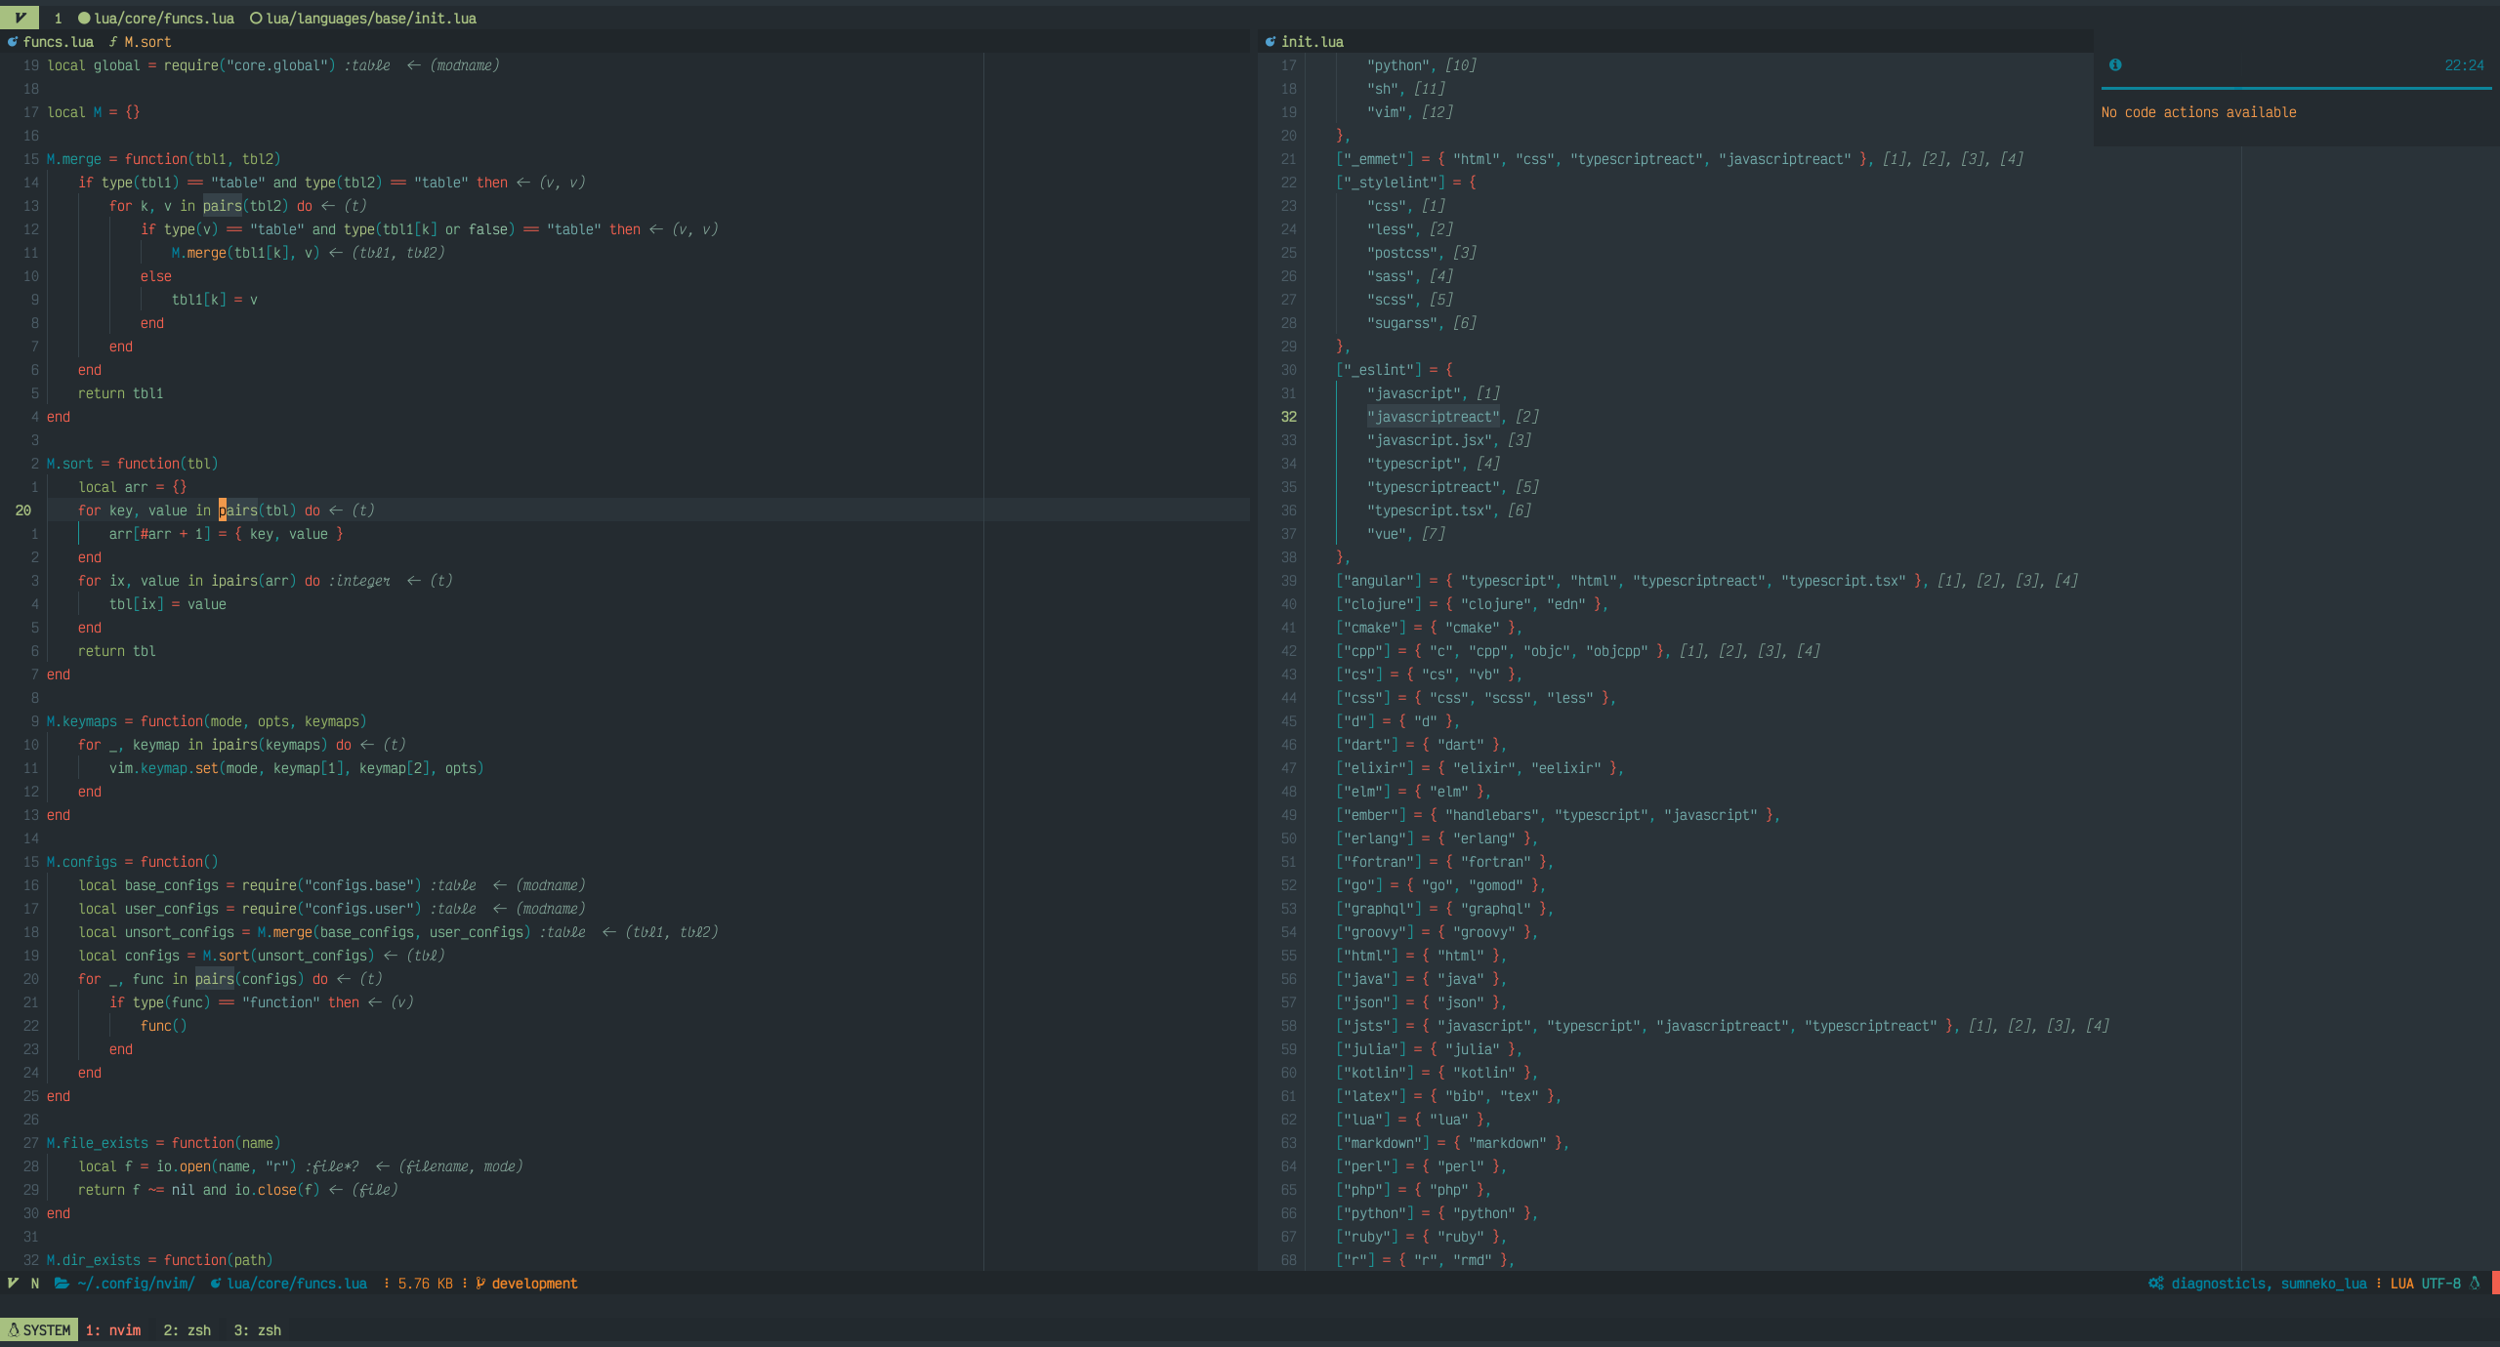Select the lua/core/funcs.lua buffer tab
Image resolution: width=2500 pixels, height=1347 pixels.
164,19
